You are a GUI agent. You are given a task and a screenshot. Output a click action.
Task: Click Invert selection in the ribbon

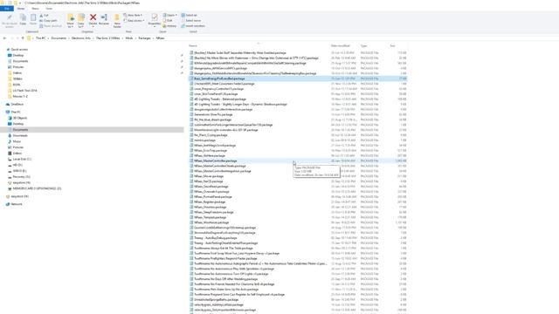pos(193,26)
